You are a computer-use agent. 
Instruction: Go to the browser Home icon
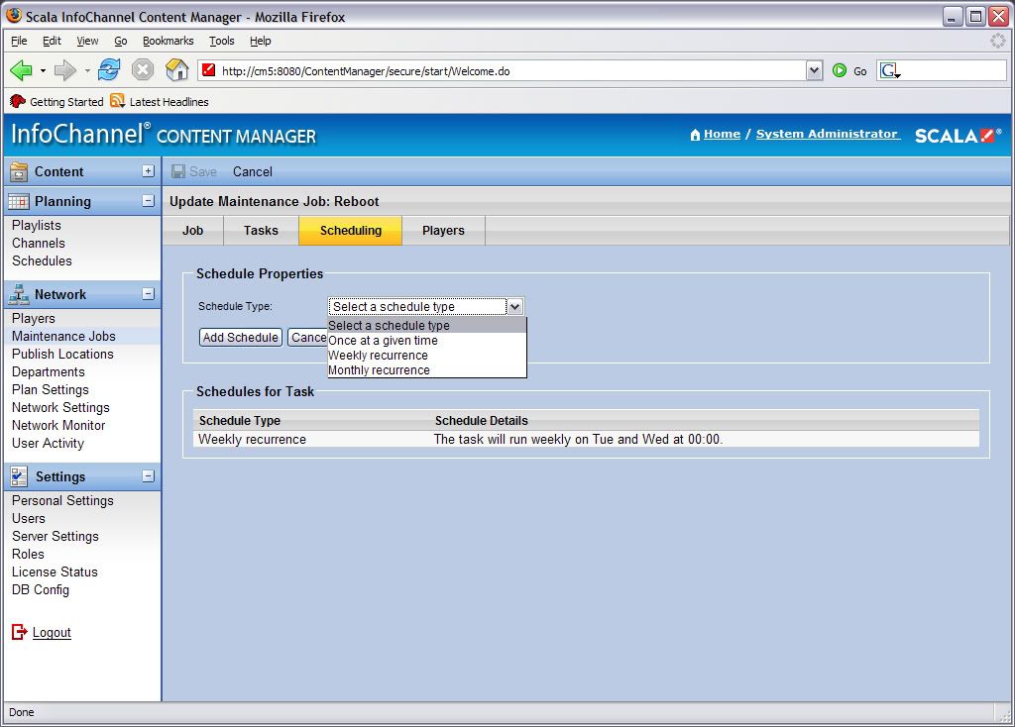point(176,70)
